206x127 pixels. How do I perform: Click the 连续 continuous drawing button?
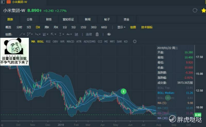[x=89, y=34]
